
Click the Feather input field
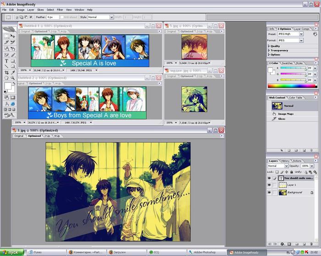(x=53, y=17)
